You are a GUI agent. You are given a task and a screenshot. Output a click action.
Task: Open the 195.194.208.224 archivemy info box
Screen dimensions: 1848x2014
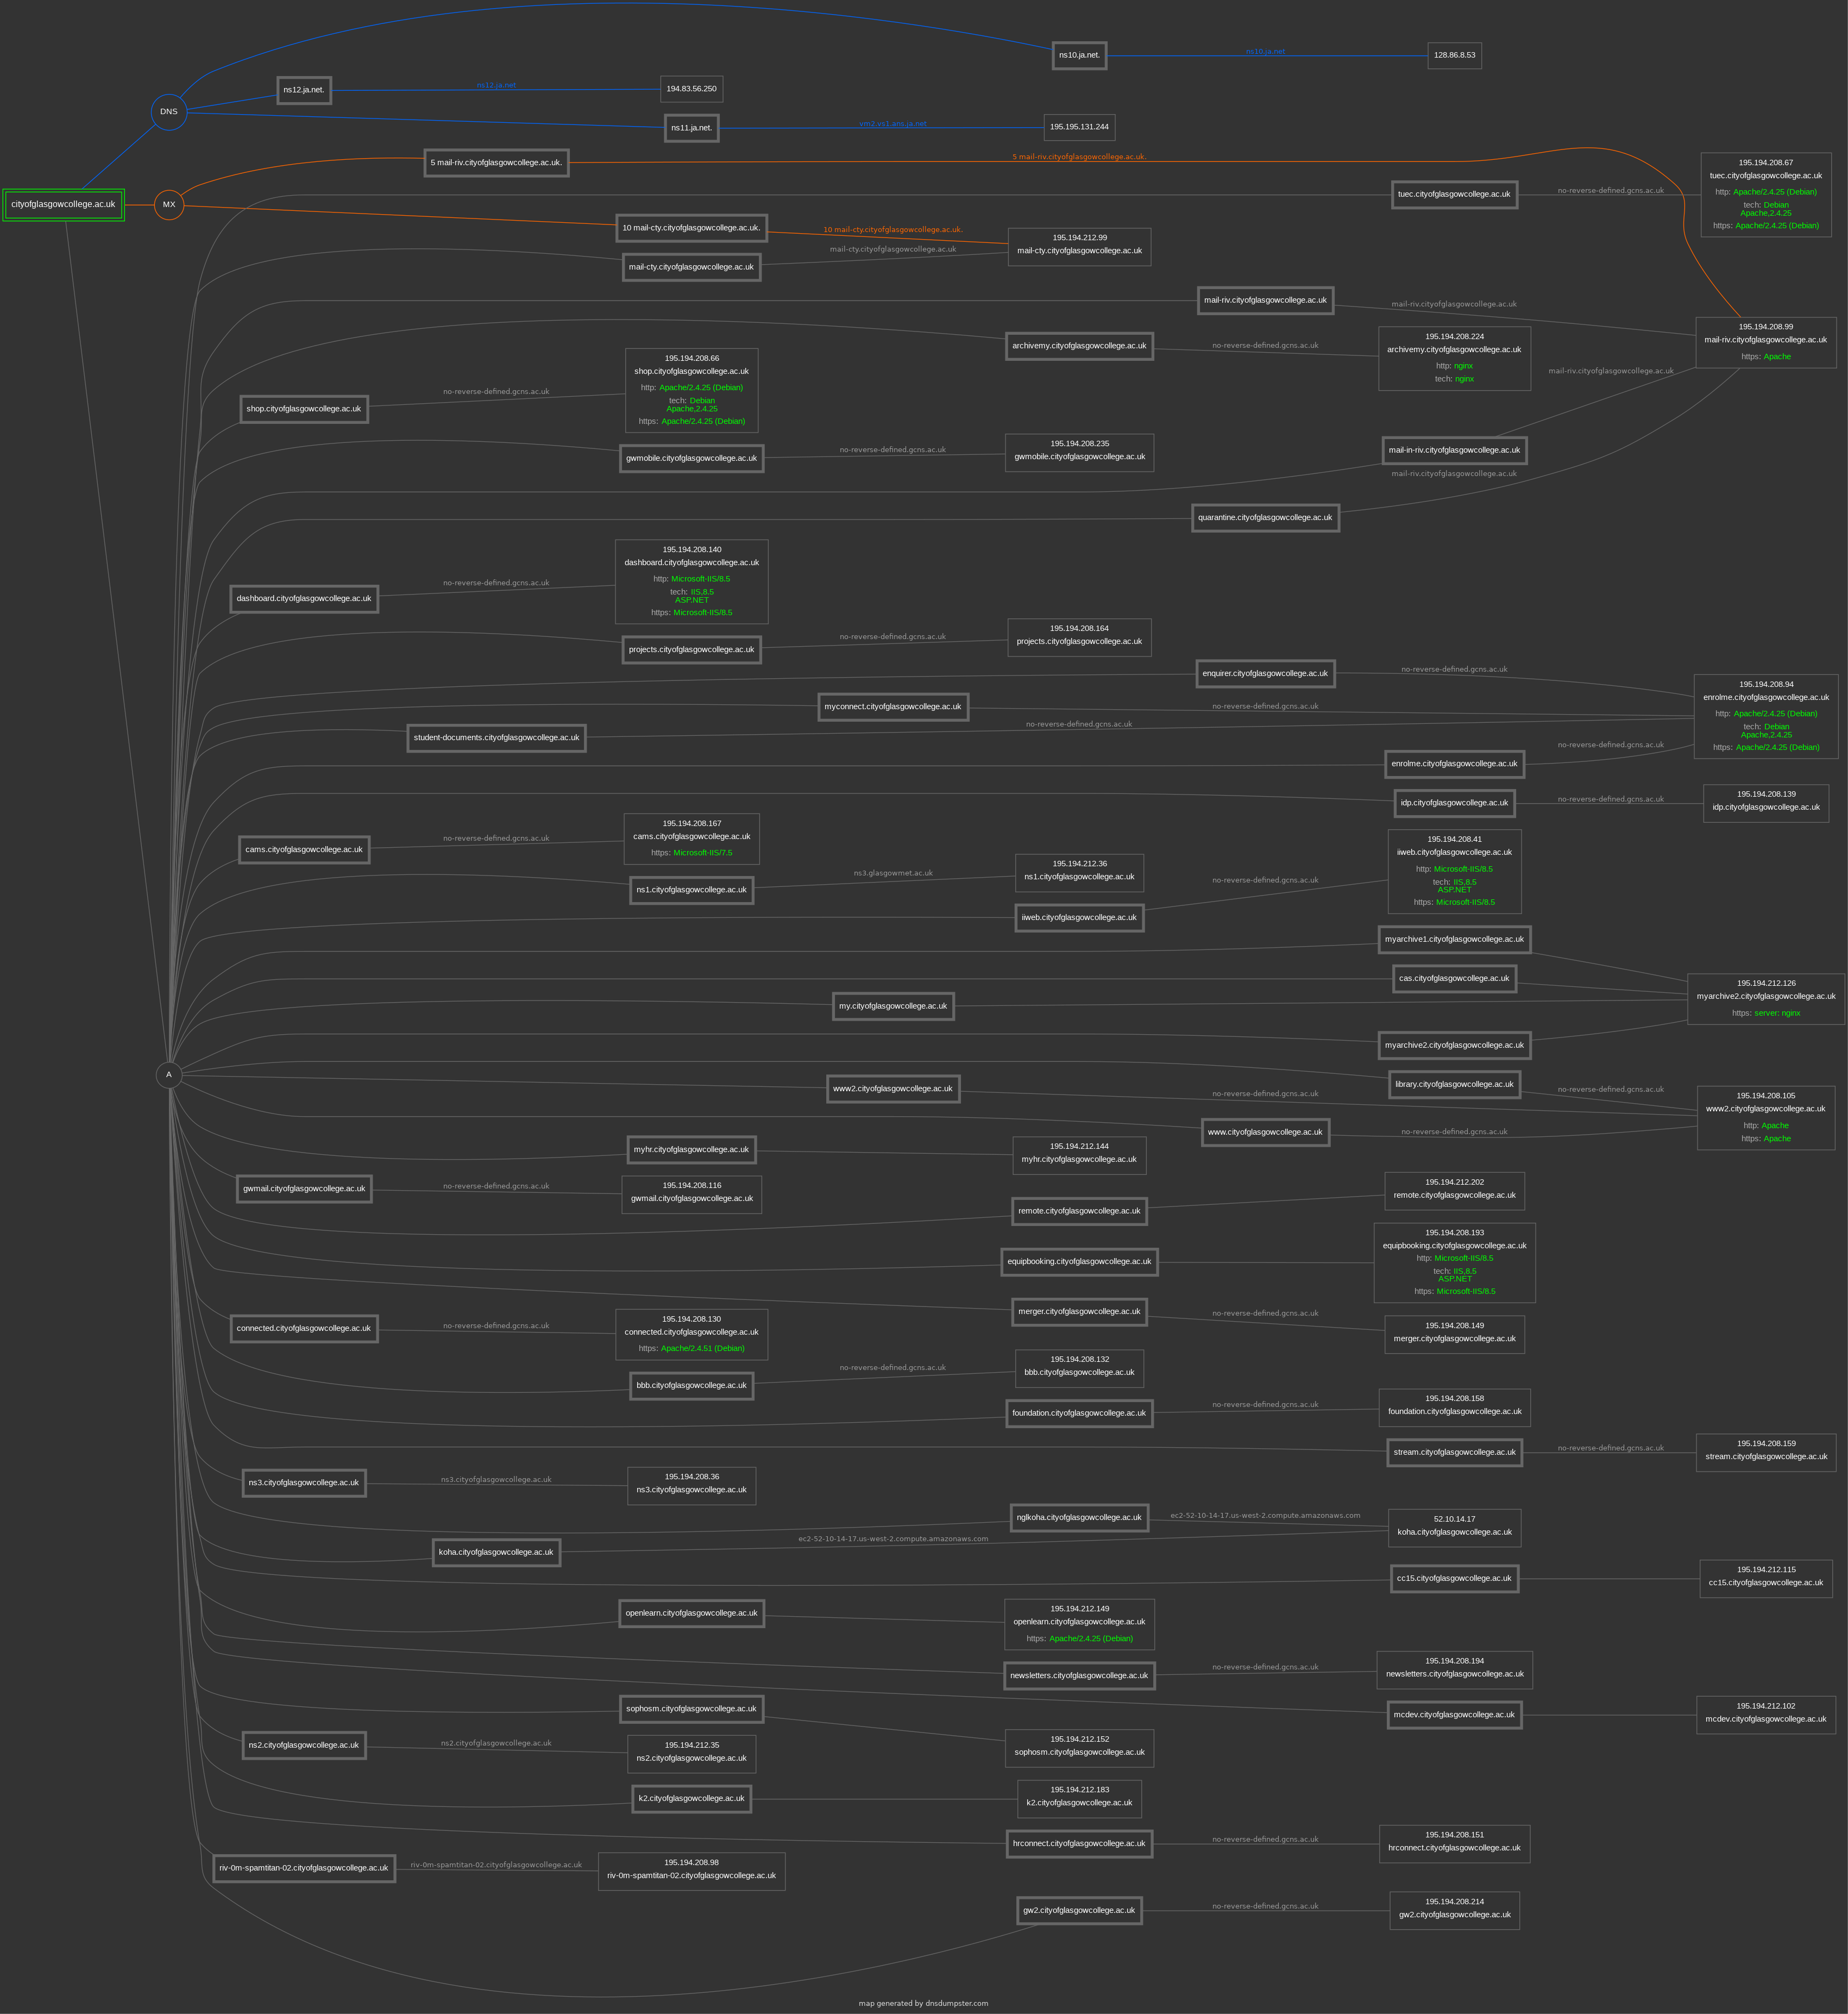click(x=1454, y=358)
